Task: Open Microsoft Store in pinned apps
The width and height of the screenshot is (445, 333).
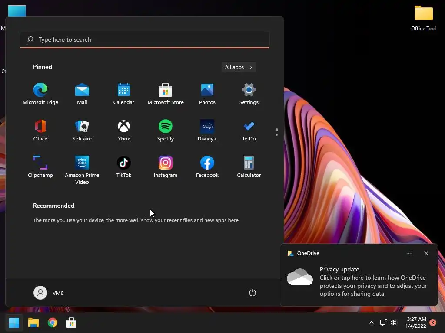Action: [166, 94]
